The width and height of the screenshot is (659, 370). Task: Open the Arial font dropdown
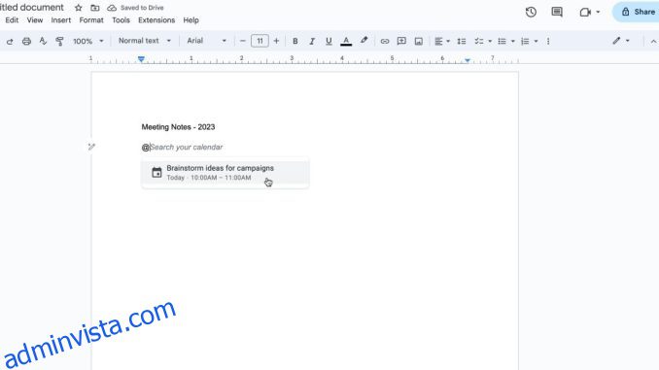point(206,41)
